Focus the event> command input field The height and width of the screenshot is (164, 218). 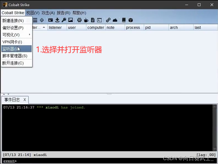[x=110, y=161]
